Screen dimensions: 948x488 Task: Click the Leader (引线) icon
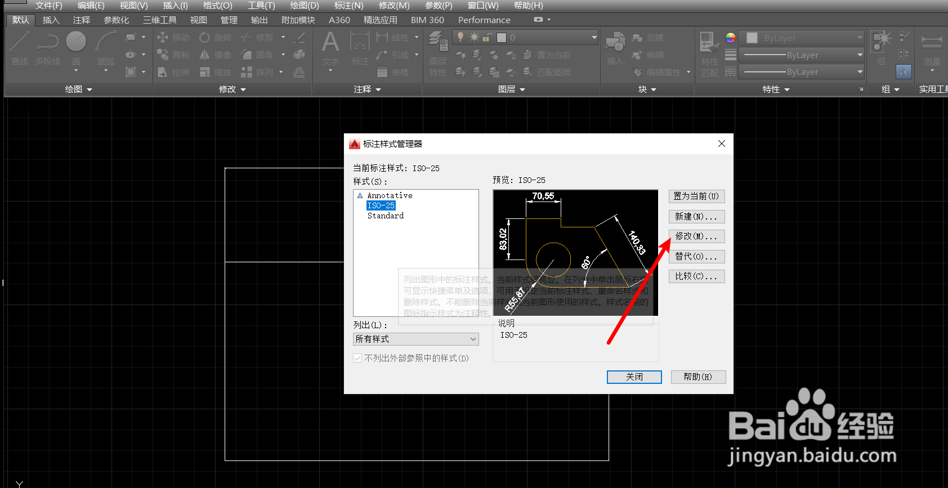click(x=382, y=55)
